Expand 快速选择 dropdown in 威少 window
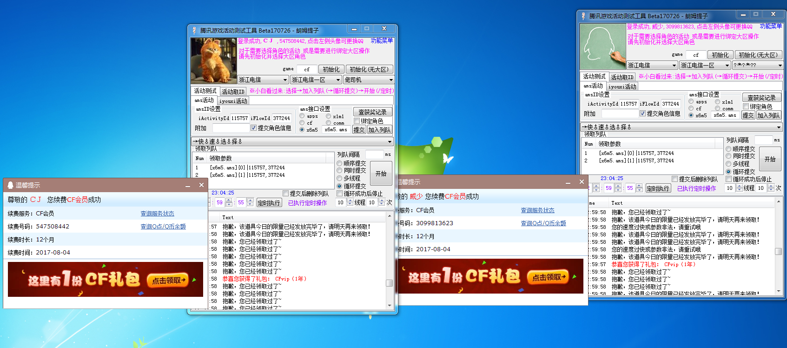 (682, 127)
